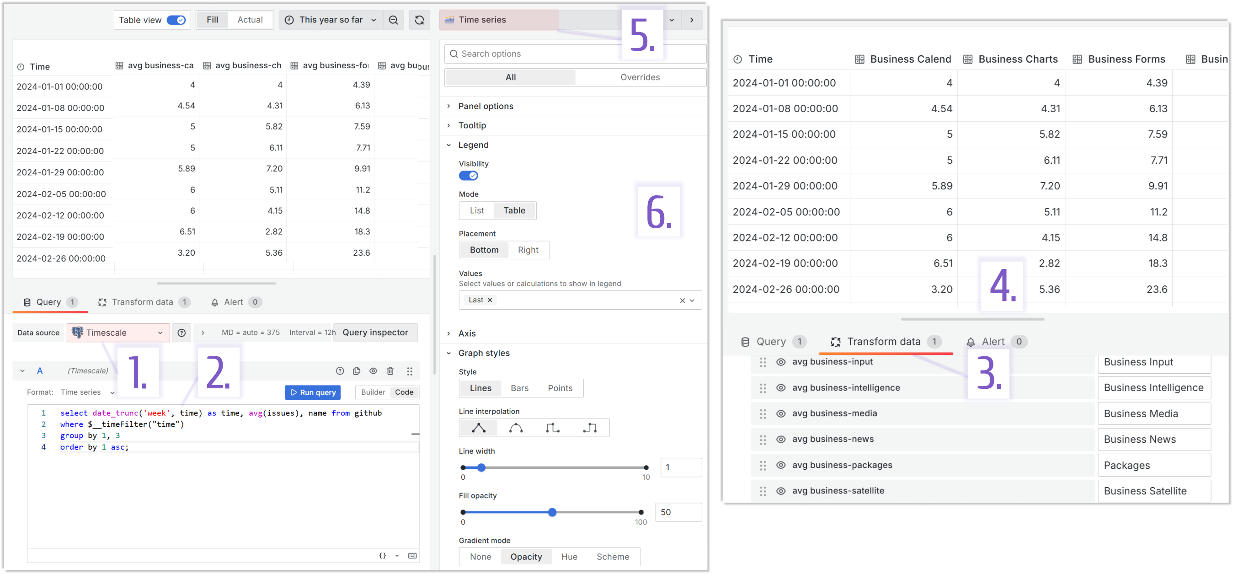Click the Query inspector link
The image size is (1233, 574).
[376, 332]
